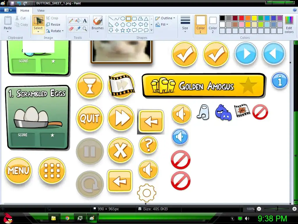Click the QUIT button on the canvas
Viewport: 298px width, 224px height.
[90, 118]
